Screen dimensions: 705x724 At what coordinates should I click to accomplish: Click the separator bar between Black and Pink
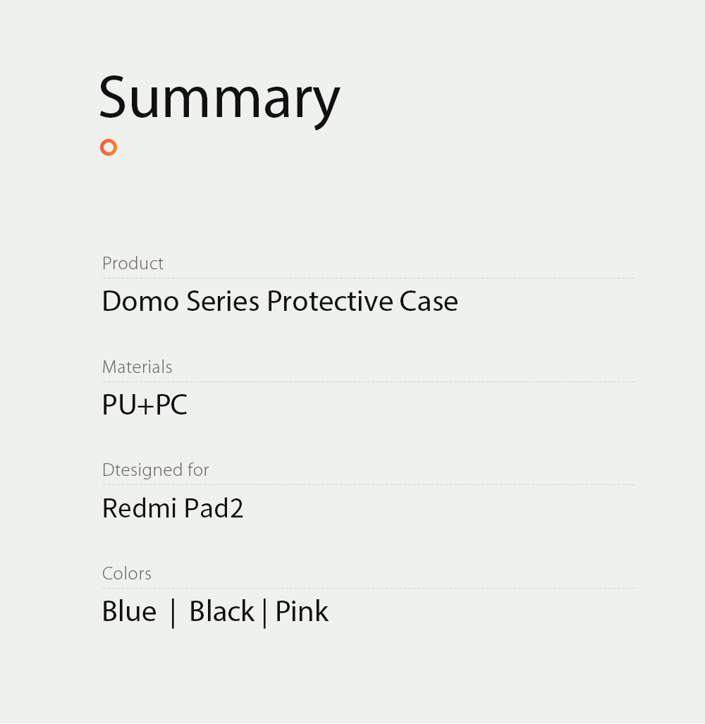click(x=264, y=612)
